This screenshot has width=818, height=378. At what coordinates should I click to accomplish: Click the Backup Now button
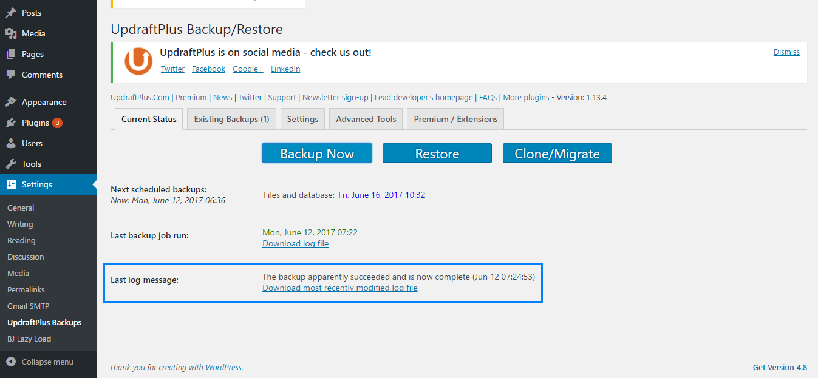[317, 154]
